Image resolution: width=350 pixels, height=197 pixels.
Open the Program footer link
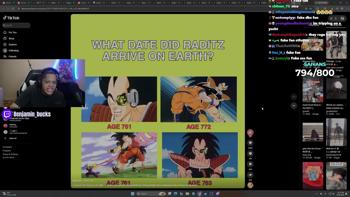point(7,150)
